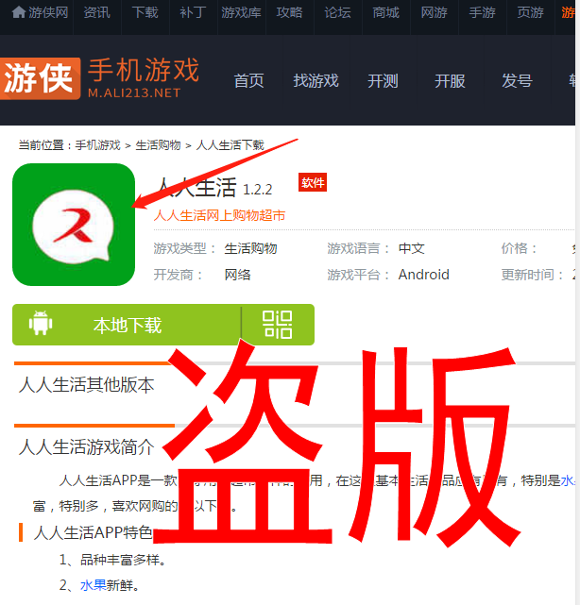Open the 手游 top menu item
Image resolution: width=580 pixels, height=605 pixels.
[483, 12]
